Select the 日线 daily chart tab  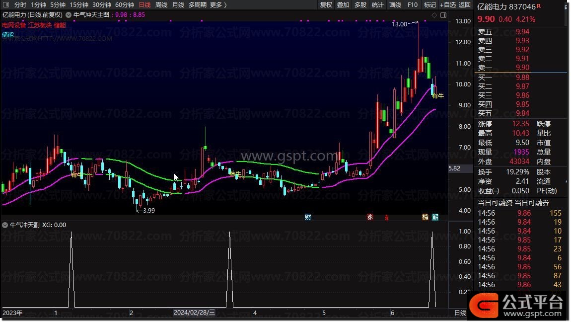coord(144,5)
